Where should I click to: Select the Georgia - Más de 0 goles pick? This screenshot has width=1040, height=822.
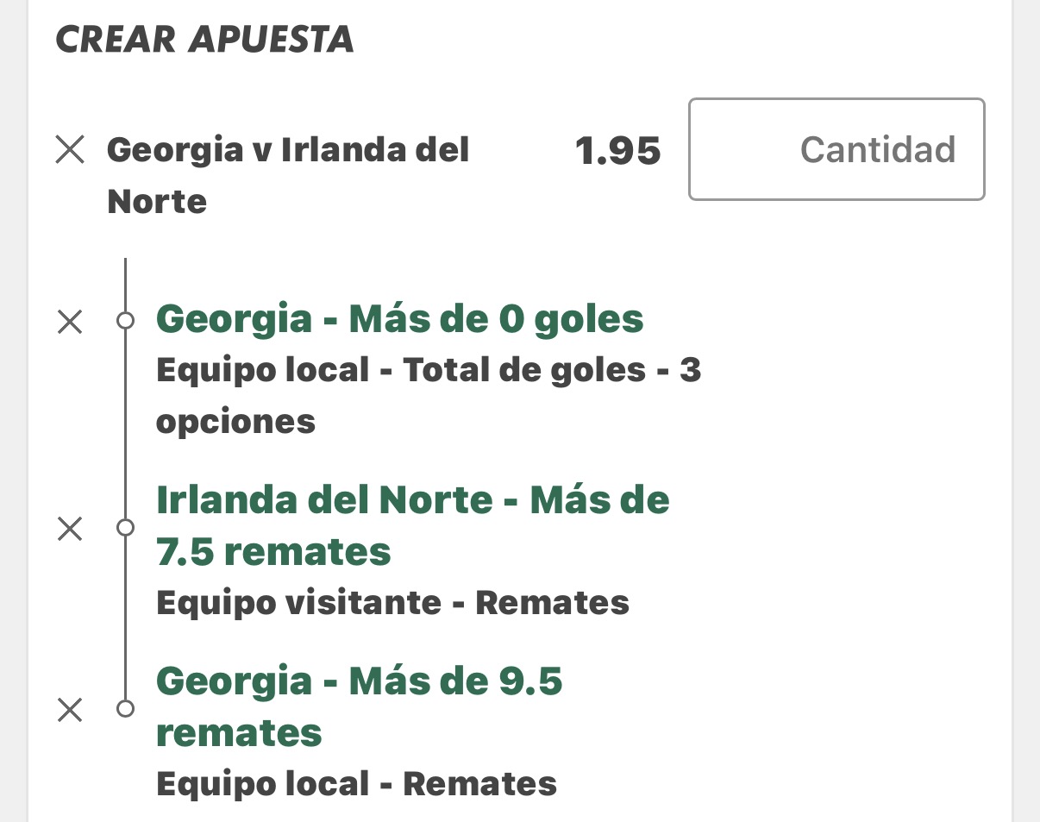pos(399,319)
